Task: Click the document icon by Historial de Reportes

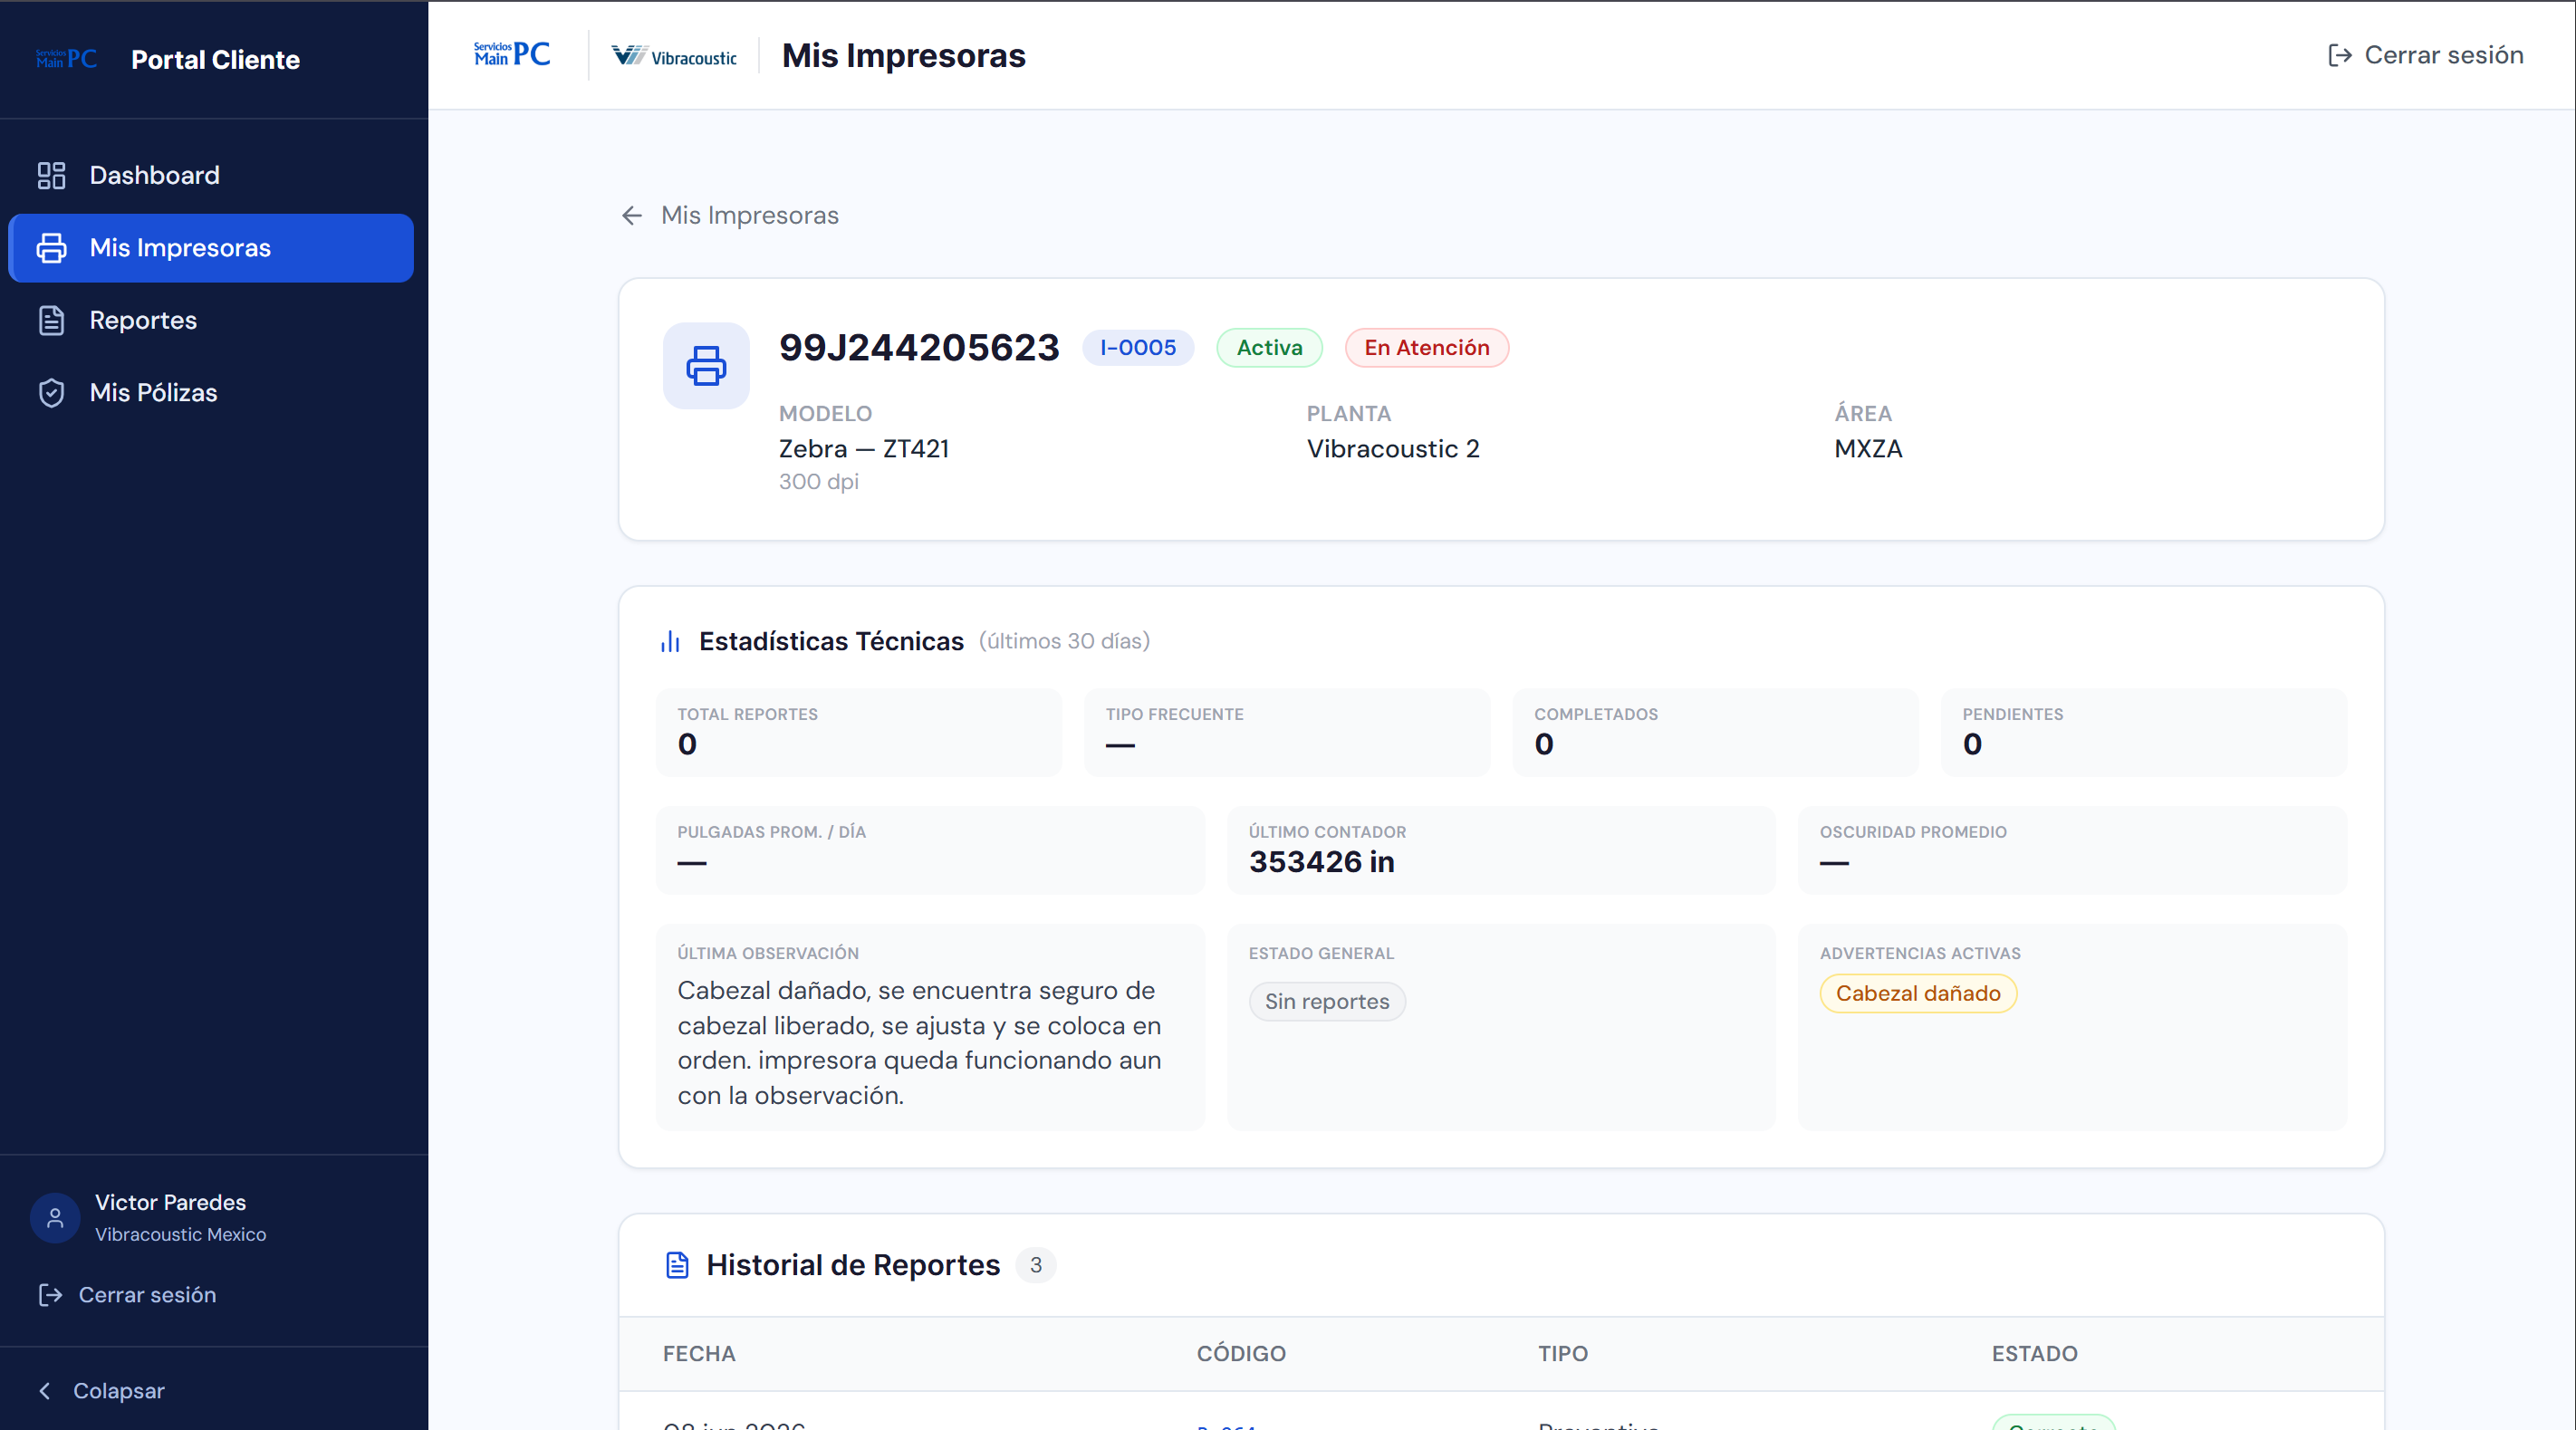Action: click(x=677, y=1265)
